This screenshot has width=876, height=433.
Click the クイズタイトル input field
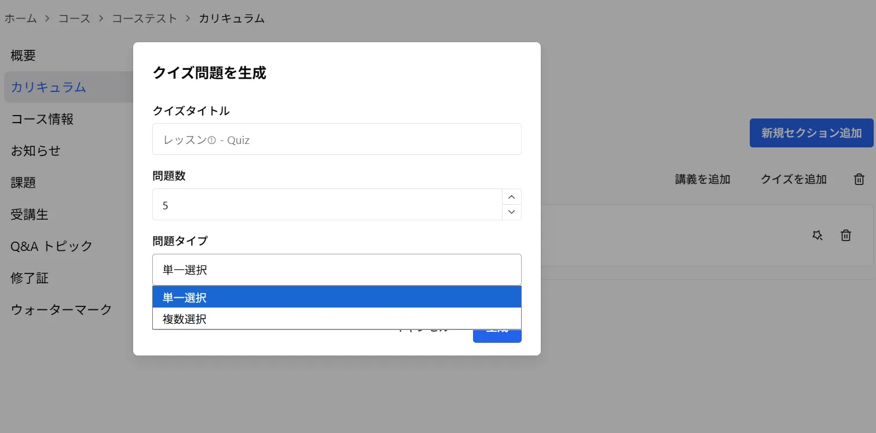337,139
